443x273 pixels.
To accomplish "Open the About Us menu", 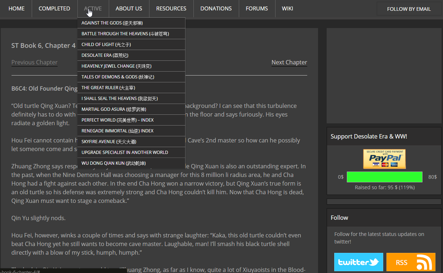I will tap(129, 8).
